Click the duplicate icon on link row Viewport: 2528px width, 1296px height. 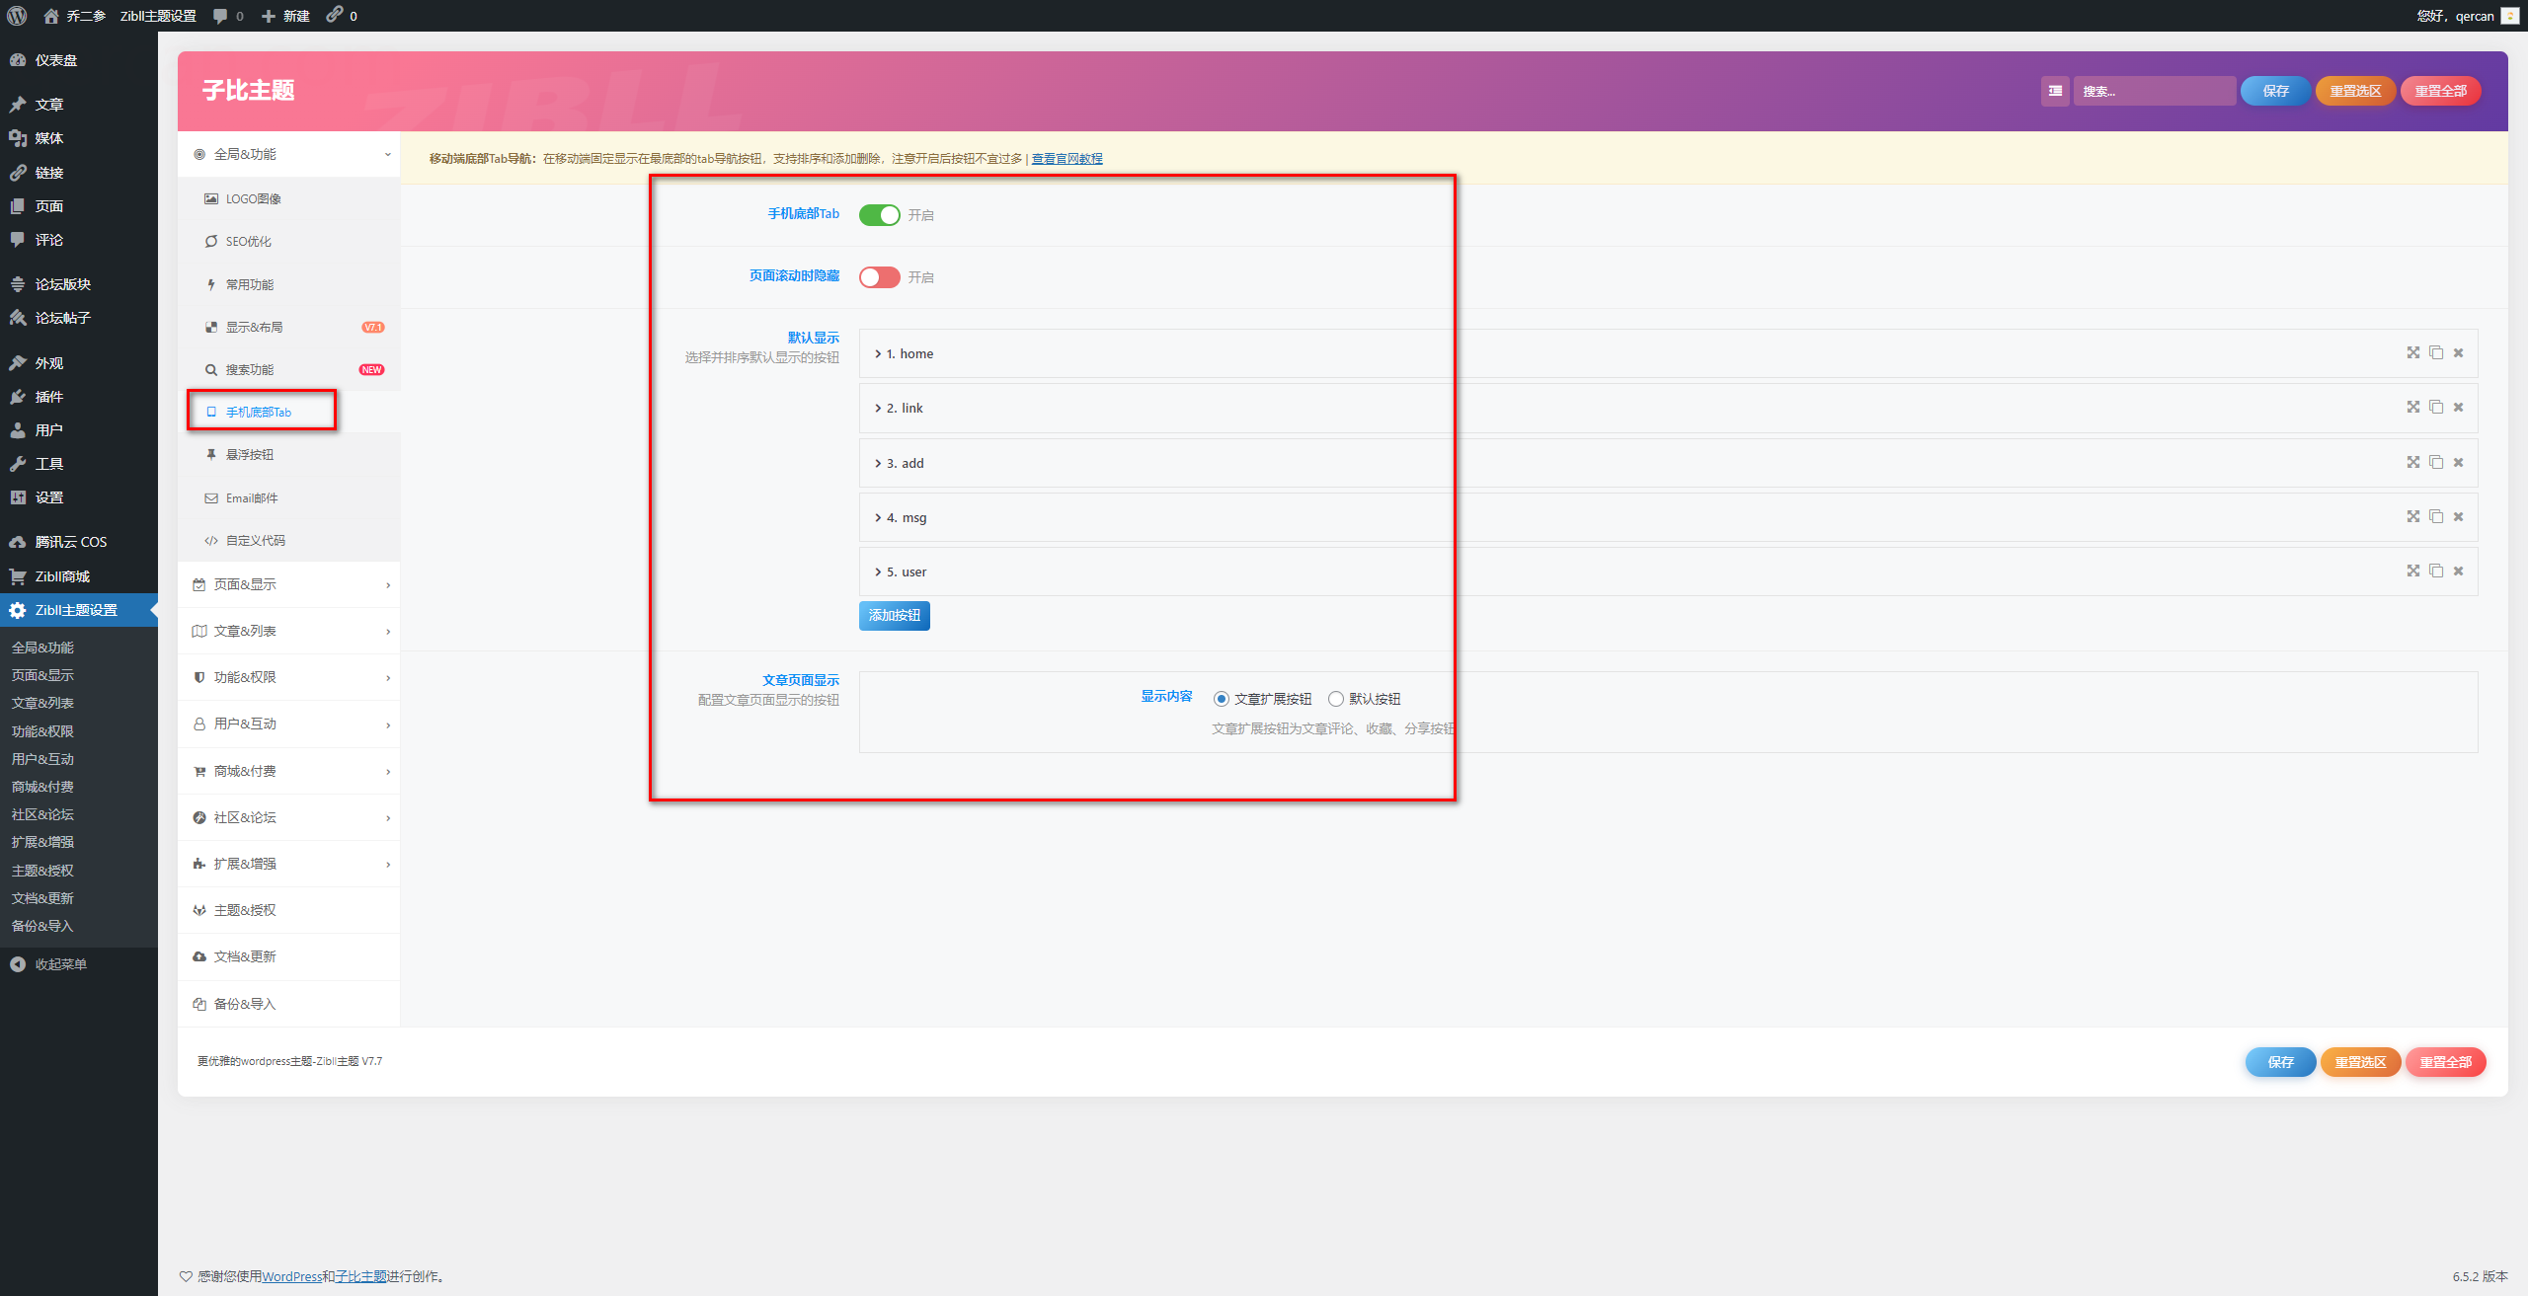click(2436, 408)
